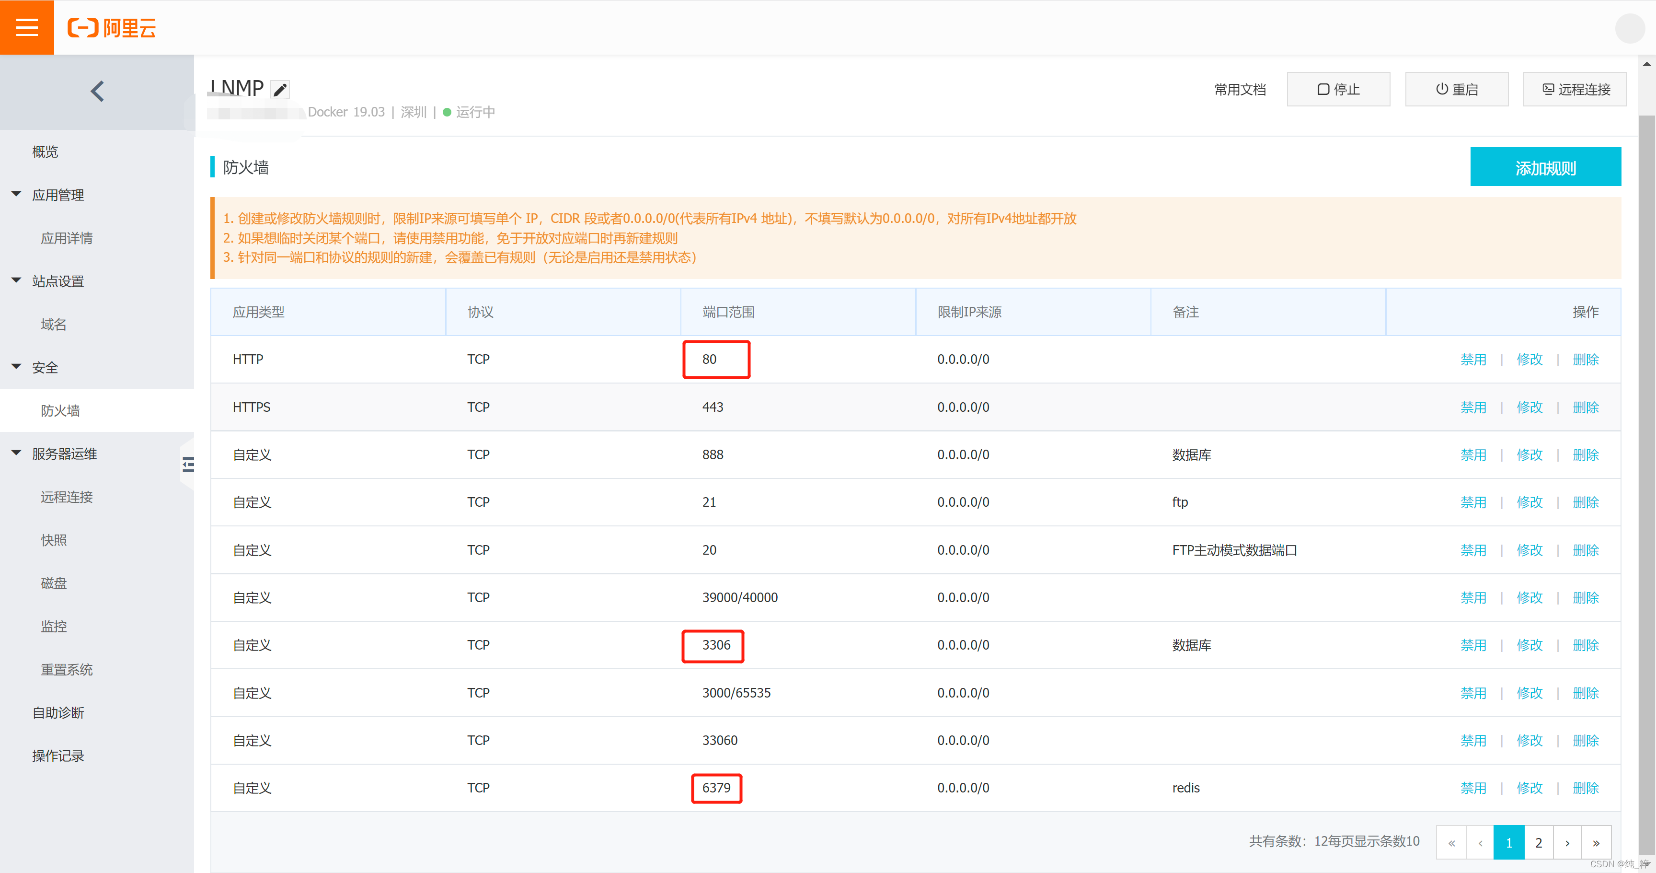Disable the ftp port 21 rule

pyautogui.click(x=1473, y=502)
